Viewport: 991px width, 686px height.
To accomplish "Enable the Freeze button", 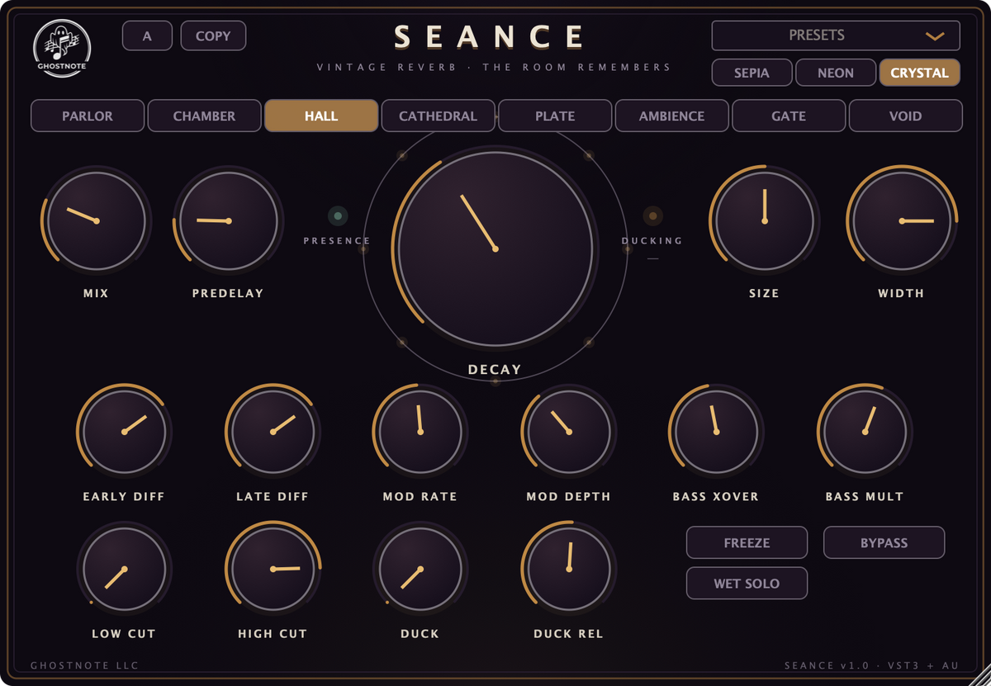I will pyautogui.click(x=747, y=542).
